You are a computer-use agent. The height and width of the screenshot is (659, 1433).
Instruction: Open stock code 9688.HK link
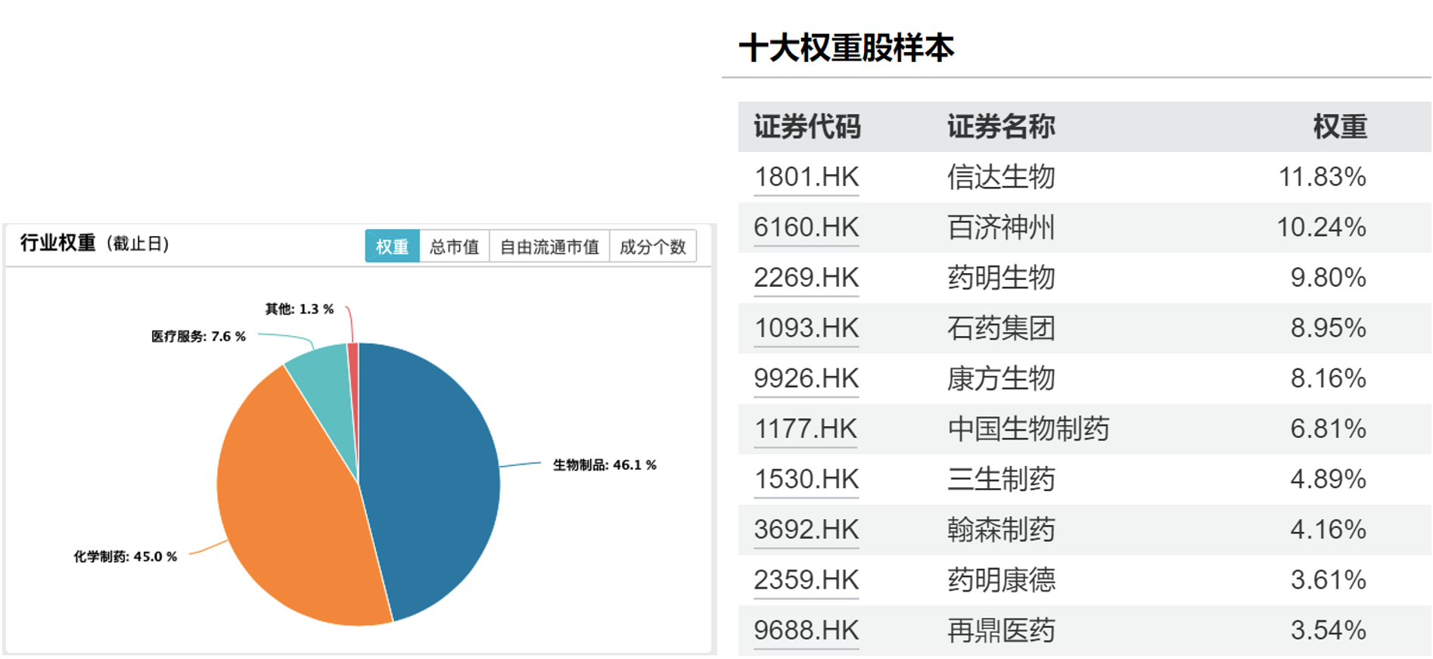point(807,630)
